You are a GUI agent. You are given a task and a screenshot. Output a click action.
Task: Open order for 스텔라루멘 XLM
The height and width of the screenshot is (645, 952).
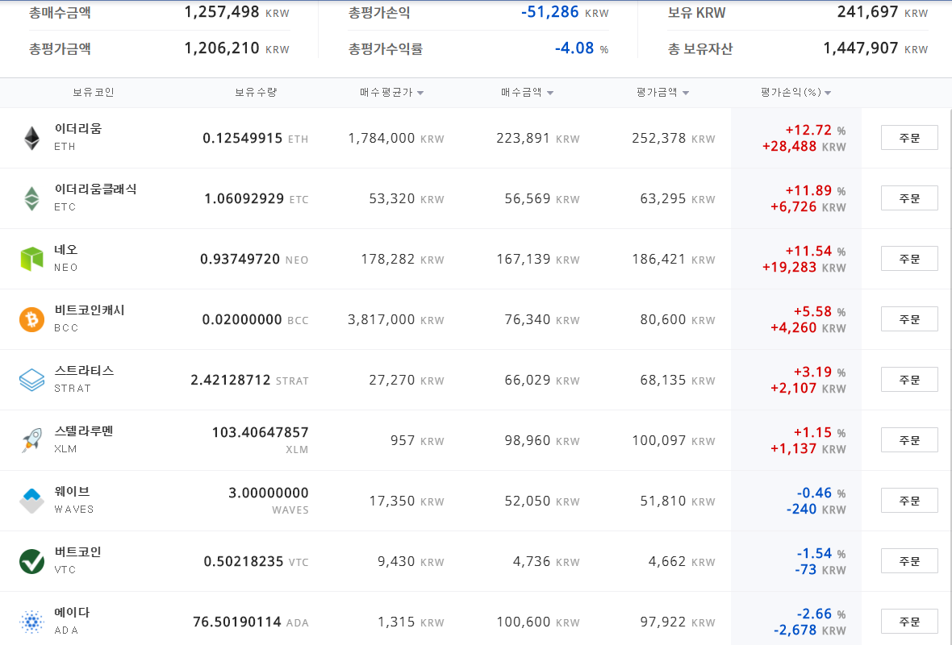coord(909,440)
